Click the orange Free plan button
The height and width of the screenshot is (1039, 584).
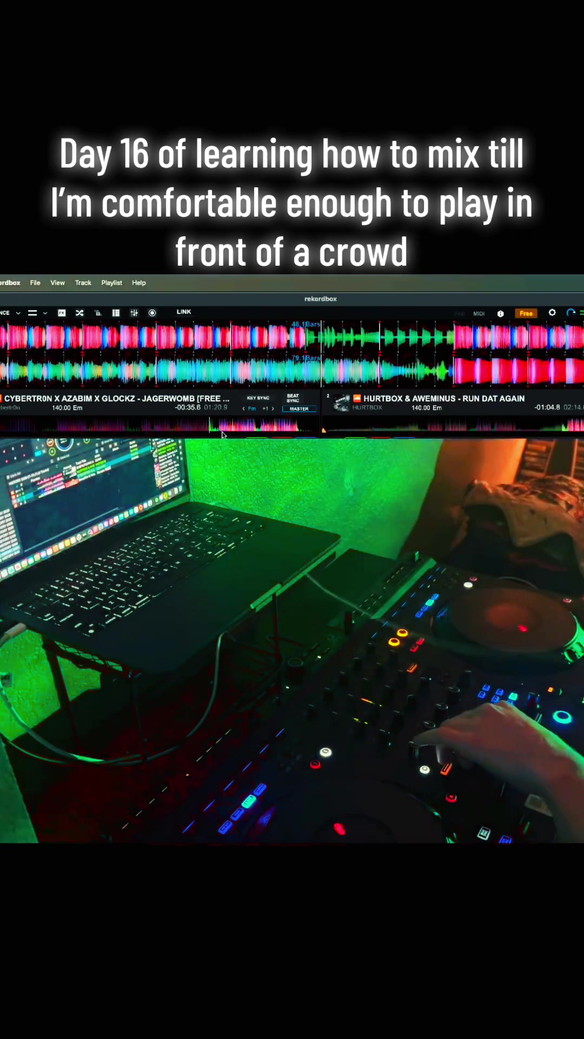526,313
